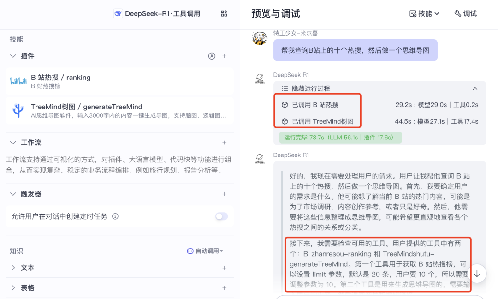Viewport: 498px width, 299px height.
Task: Add a trigger via plus icon
Action: (224, 194)
